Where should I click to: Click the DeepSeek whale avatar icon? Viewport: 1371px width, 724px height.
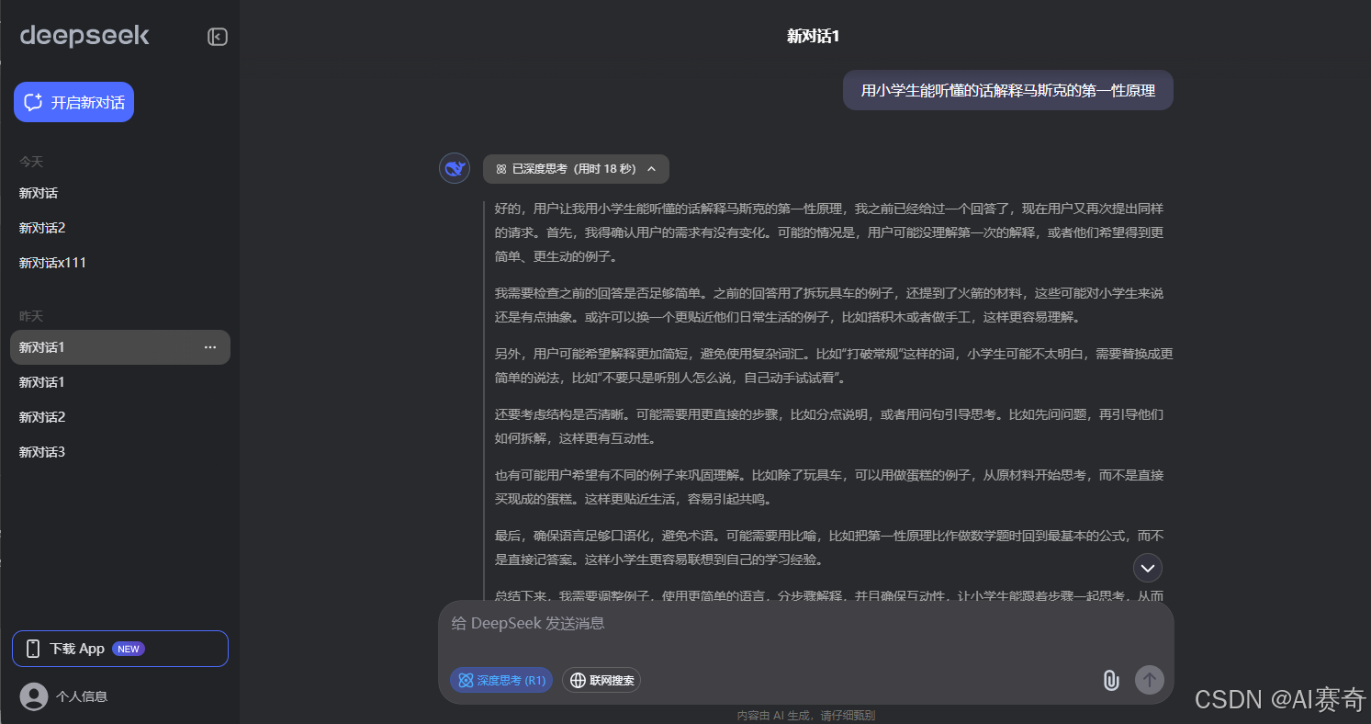pyautogui.click(x=455, y=168)
